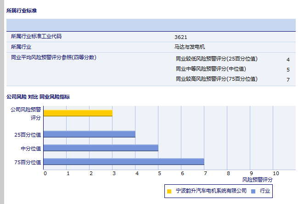Click the 所属行业标准 section heading

(22, 11)
